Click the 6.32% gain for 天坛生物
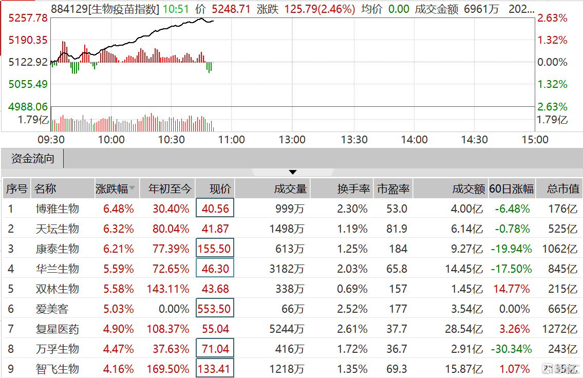583x378 pixels. [119, 229]
